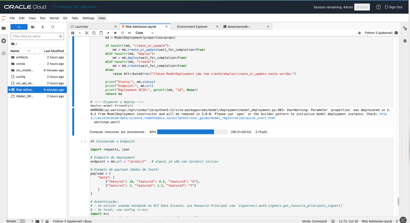Run the selected cell with play icon
This screenshot has height=223, width=410.
pyautogui.click(x=108, y=33)
